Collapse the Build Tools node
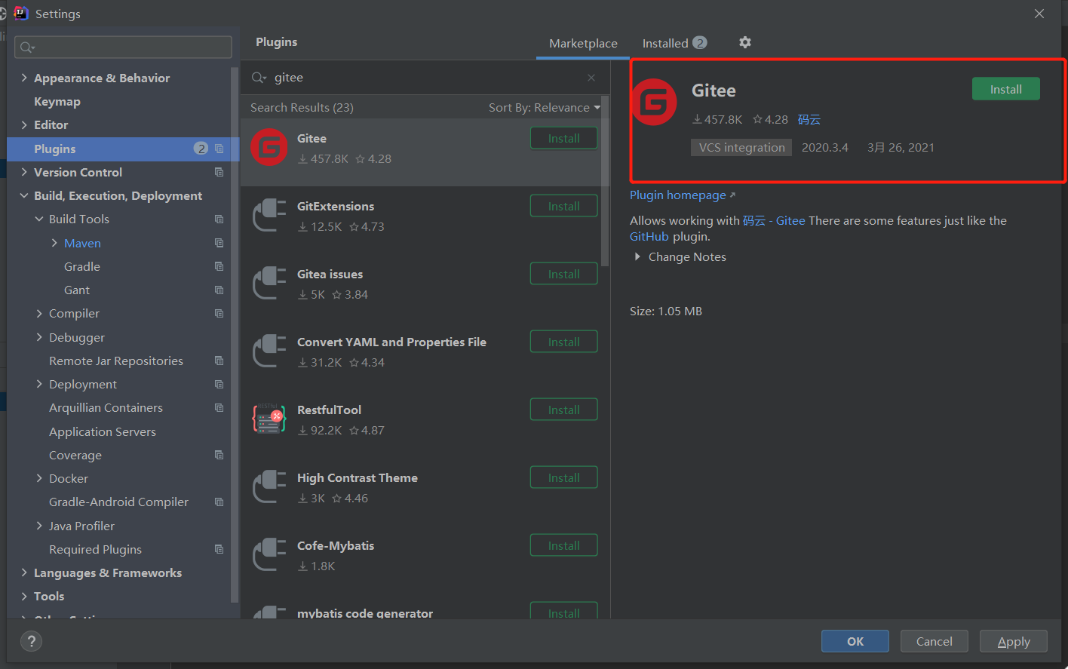This screenshot has height=669, width=1068. (39, 219)
